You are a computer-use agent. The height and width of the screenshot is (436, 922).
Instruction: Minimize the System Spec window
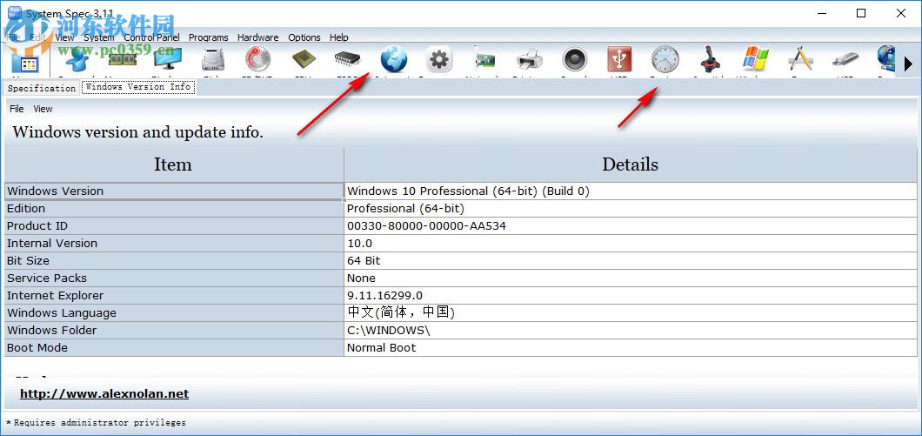pyautogui.click(x=821, y=13)
